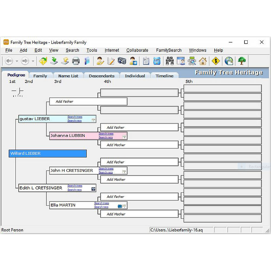Open the clipboard to-do list icon
The image size is (271, 271).
(146, 61)
